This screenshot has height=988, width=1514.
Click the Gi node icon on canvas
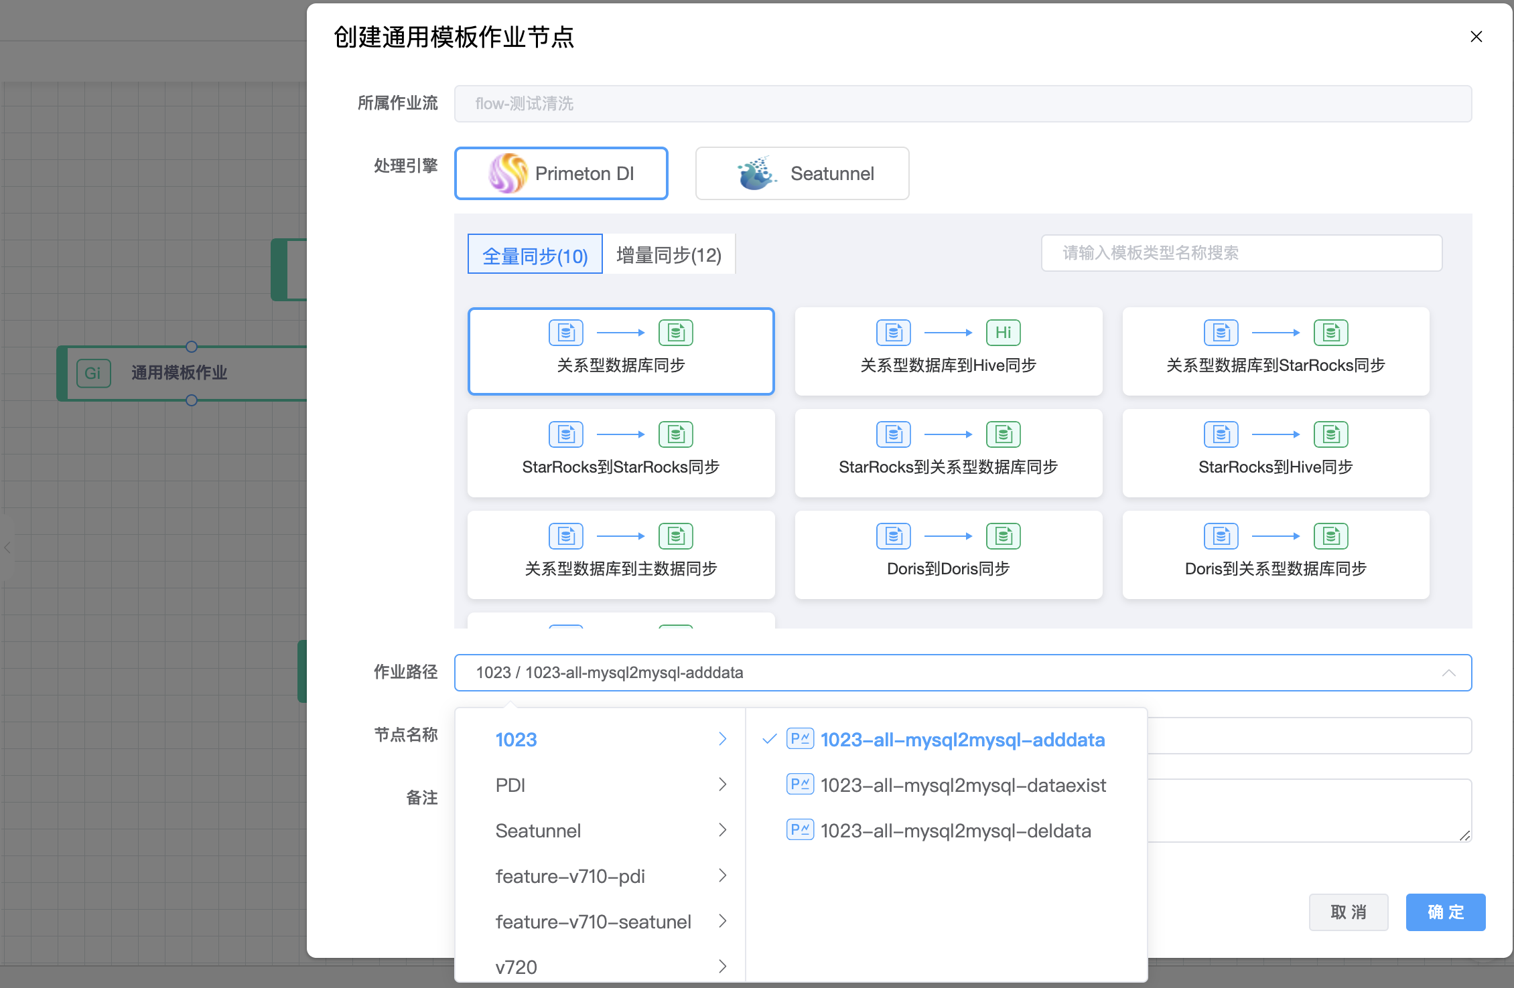click(93, 373)
